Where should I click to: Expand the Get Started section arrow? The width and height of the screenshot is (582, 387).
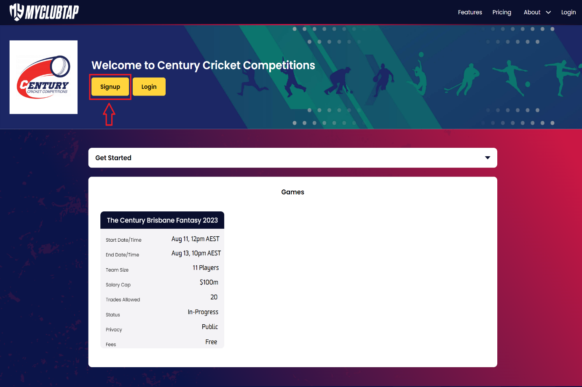point(488,158)
